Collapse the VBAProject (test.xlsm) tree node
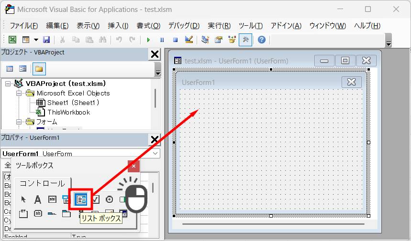Screen dimensions: 411x241 [x=8, y=84]
